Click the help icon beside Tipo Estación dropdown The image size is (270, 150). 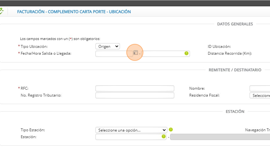point(171,130)
